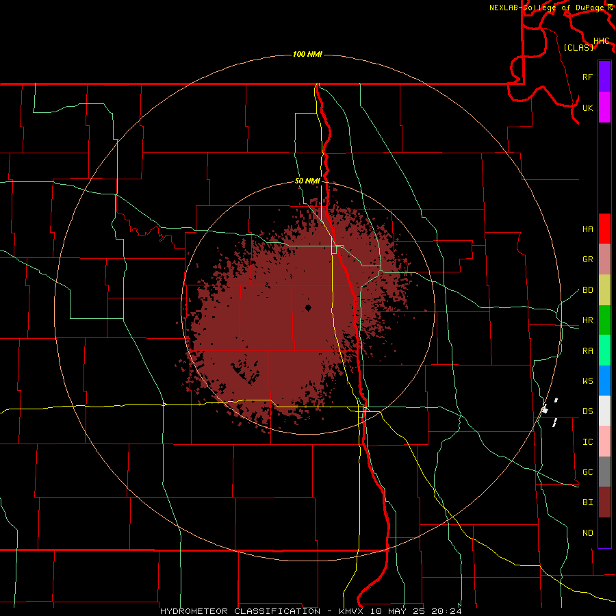The height and width of the screenshot is (616, 616).
Task: Click the ND legend label
Action: 587,533
